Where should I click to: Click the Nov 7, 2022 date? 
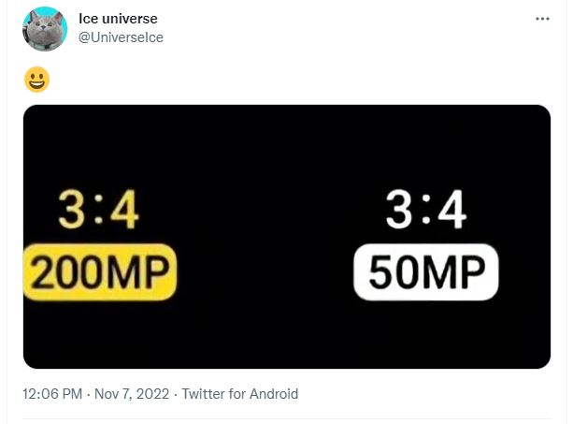pyautogui.click(x=130, y=394)
